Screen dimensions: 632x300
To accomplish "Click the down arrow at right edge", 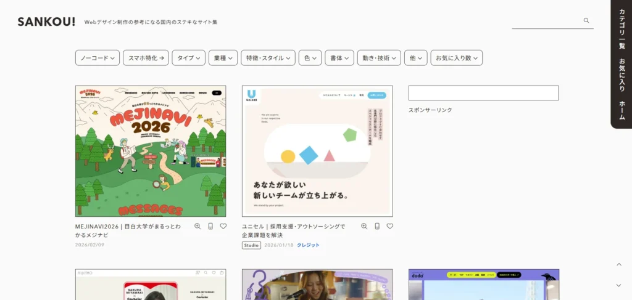I will click(618, 285).
